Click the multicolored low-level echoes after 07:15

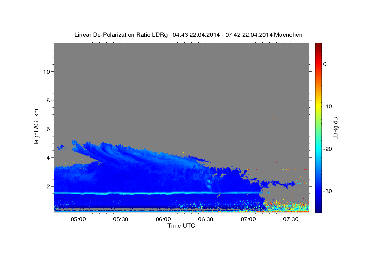click(286, 207)
